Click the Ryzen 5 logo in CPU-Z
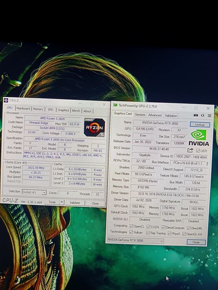 pos(94,128)
